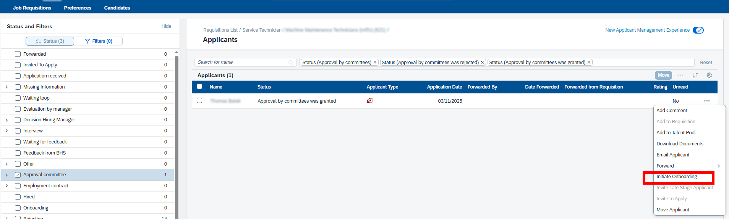Switch to the Status (3) tab

coord(50,41)
